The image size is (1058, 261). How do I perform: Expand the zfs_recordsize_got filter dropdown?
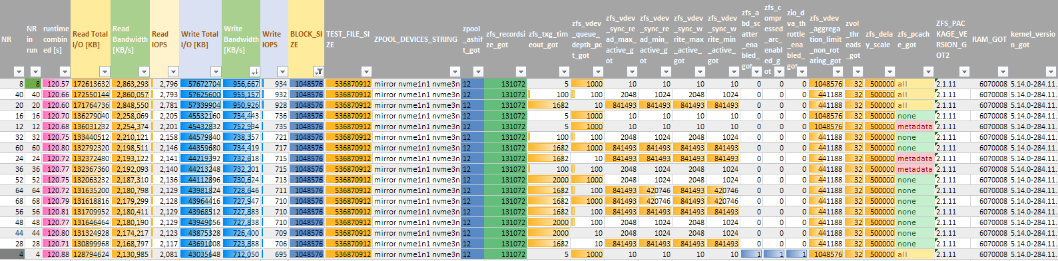pos(521,71)
